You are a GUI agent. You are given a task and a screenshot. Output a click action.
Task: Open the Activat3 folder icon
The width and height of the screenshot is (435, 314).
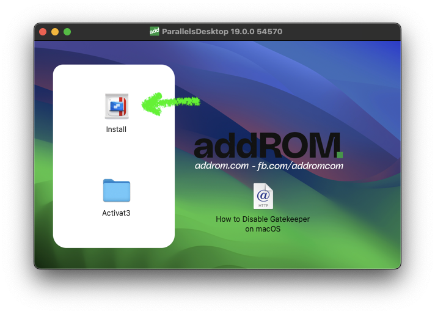[x=117, y=191]
